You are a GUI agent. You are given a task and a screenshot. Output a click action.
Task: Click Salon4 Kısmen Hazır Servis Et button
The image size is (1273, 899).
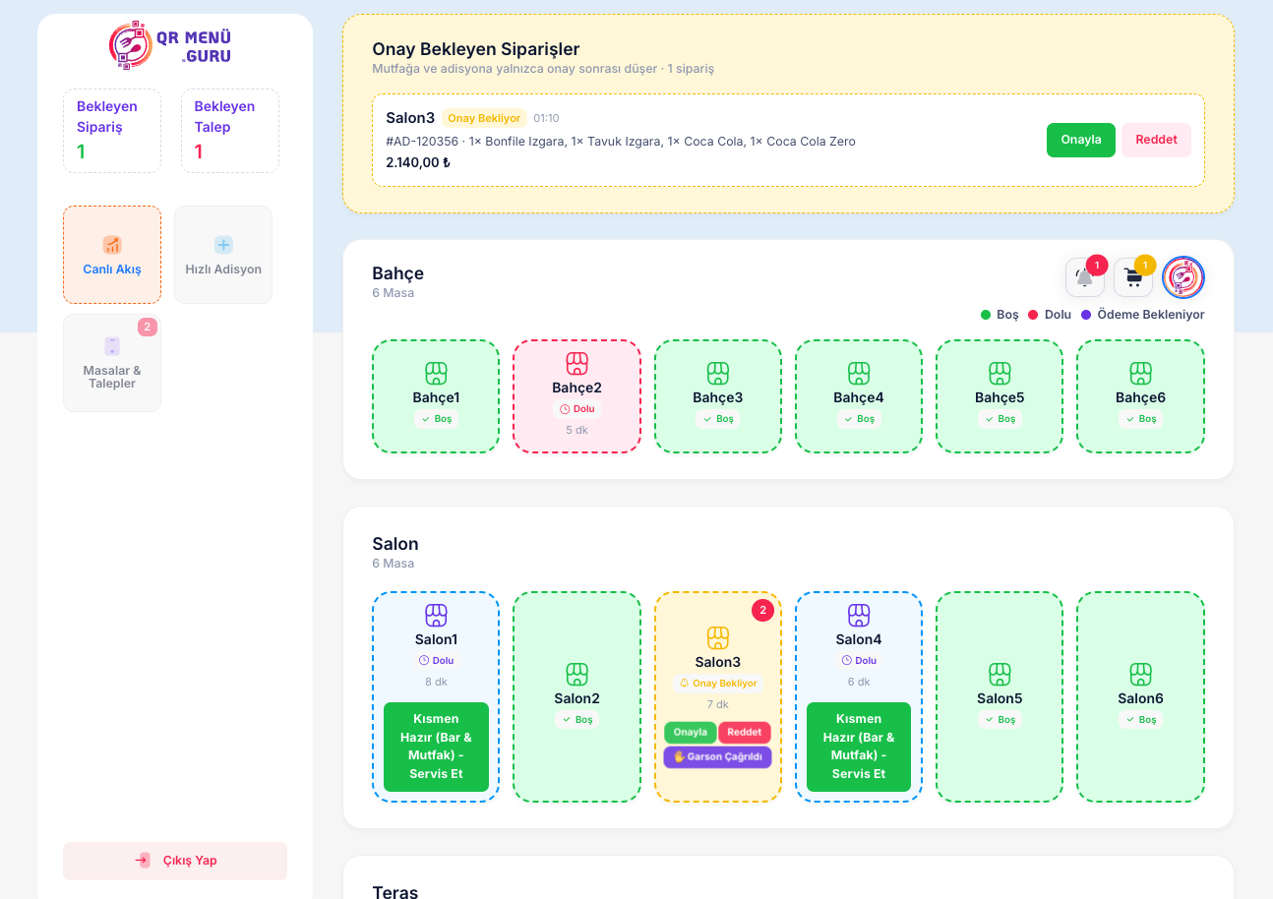click(859, 747)
